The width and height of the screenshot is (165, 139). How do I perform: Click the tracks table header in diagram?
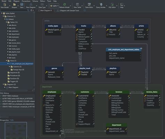click(x=84, y=26)
